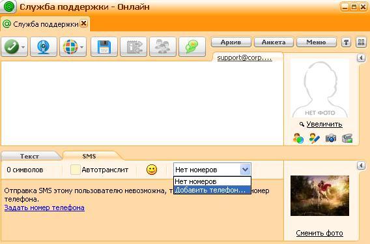
Task: Open the Архив button
Action: click(x=231, y=42)
